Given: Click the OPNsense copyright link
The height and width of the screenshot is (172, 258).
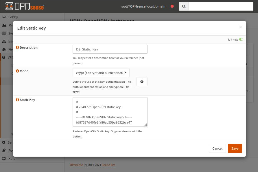Looking at the screenshot, I should (76, 165).
